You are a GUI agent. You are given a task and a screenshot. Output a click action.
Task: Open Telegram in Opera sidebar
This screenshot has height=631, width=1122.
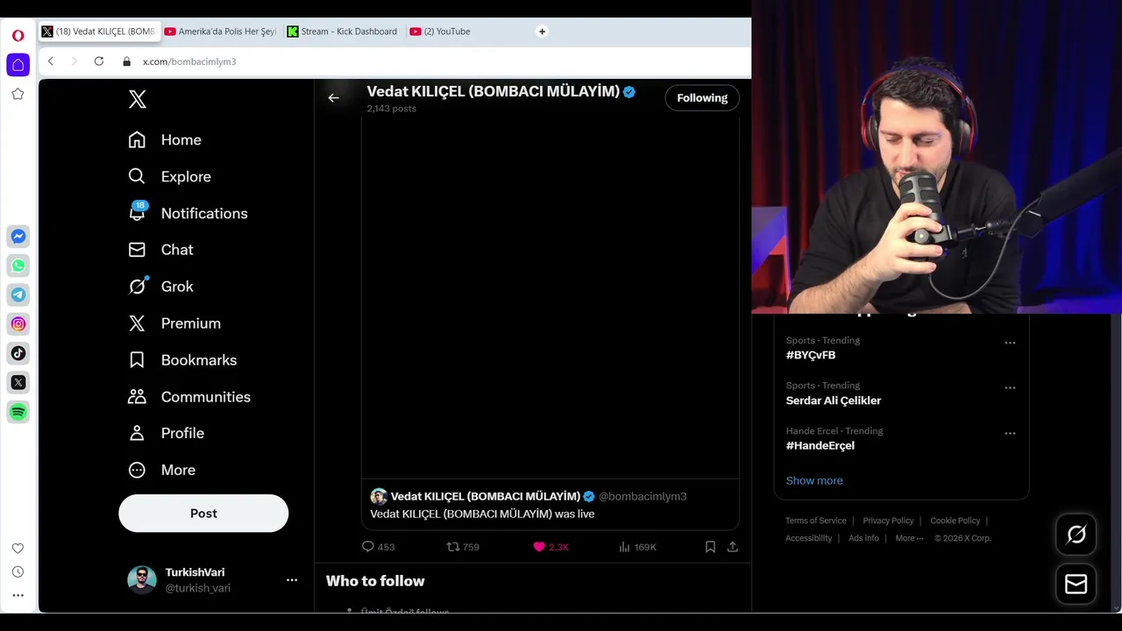pos(18,294)
